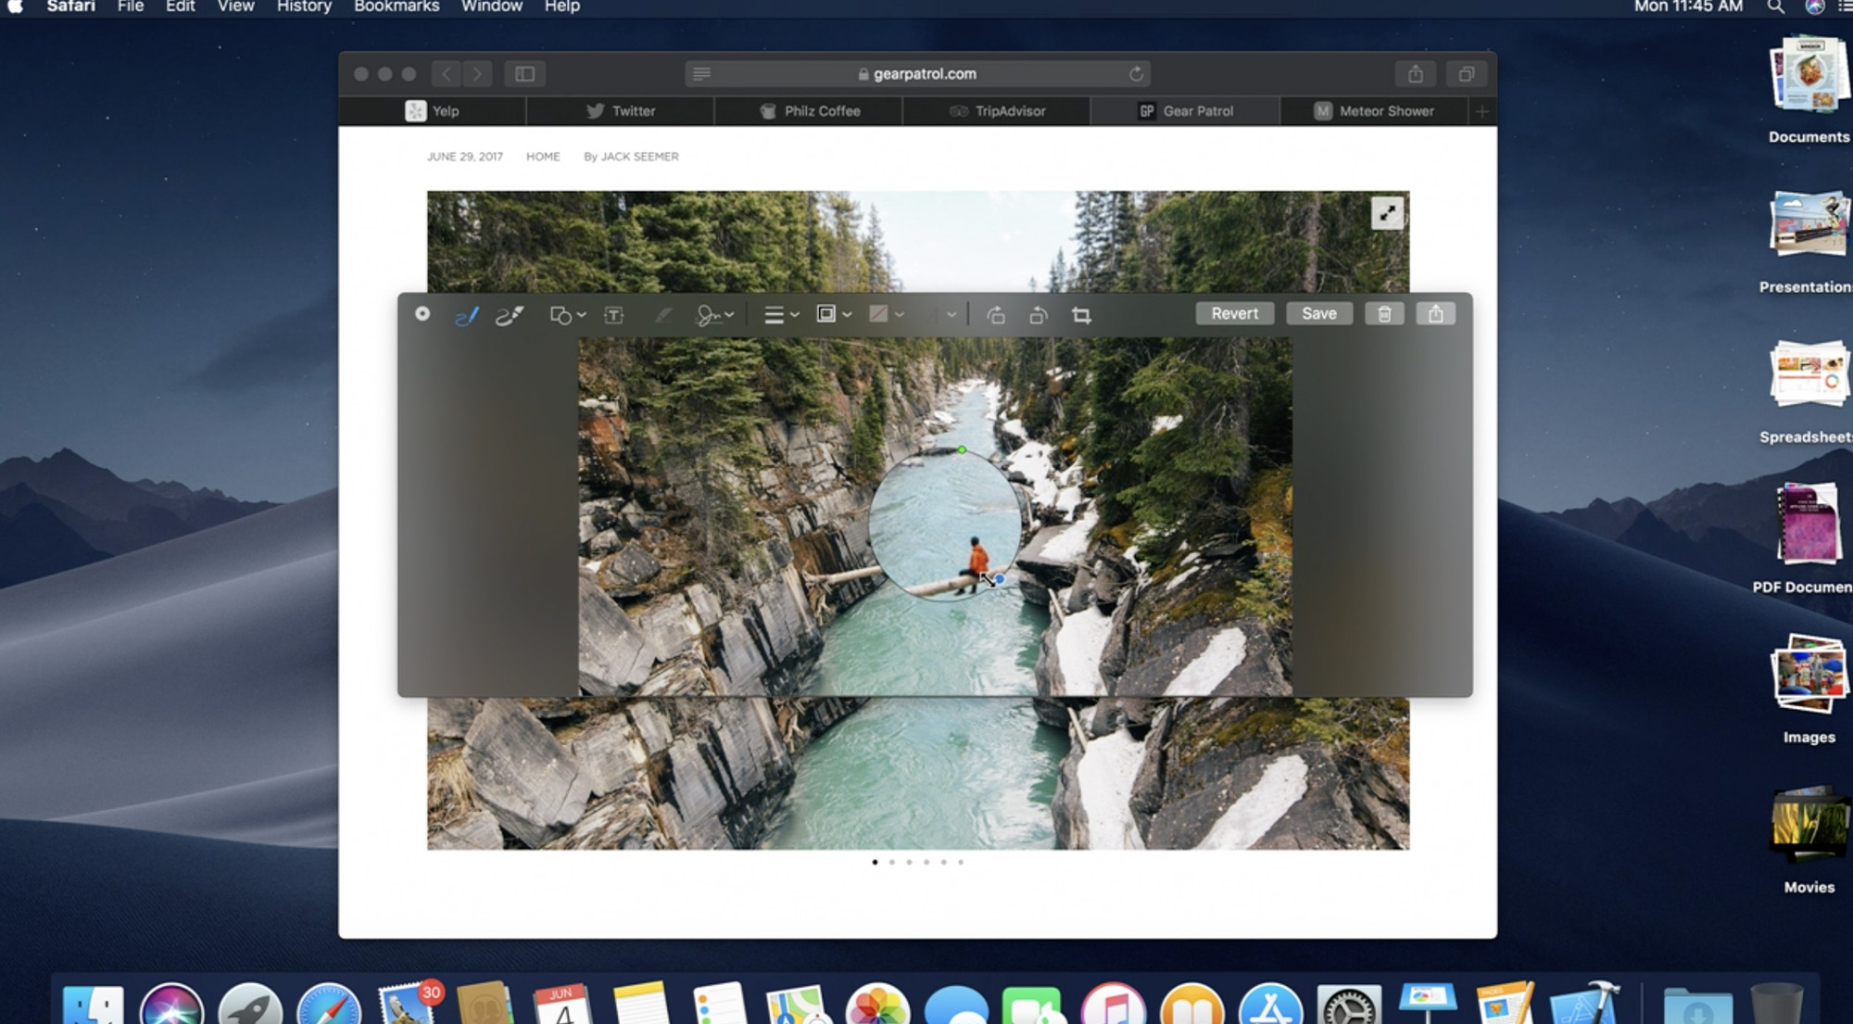
Task: Switch to the Twitter tab
Action: 621,111
